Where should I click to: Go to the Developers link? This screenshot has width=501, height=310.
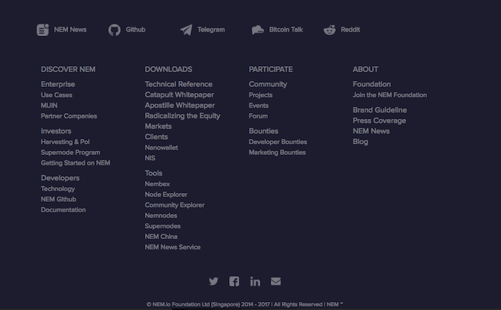(60, 178)
